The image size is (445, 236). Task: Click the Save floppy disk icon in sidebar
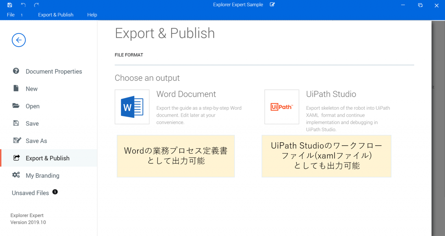click(16, 123)
